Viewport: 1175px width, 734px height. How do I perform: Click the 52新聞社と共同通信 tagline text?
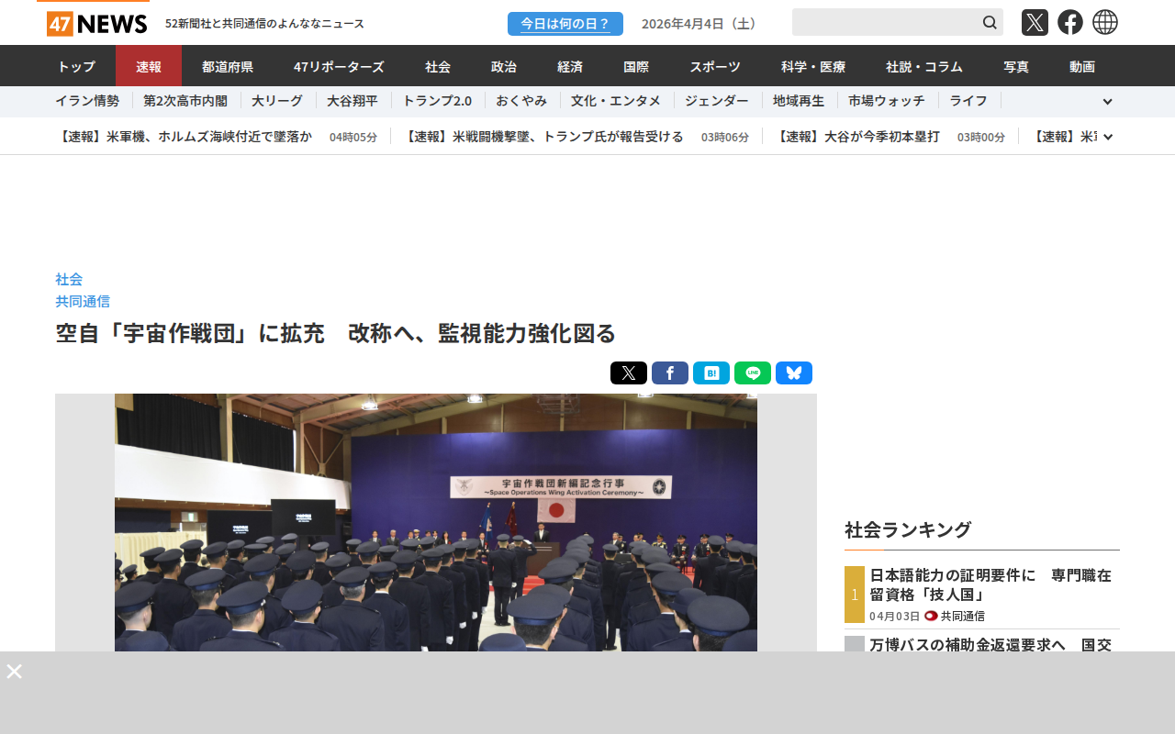(x=264, y=24)
